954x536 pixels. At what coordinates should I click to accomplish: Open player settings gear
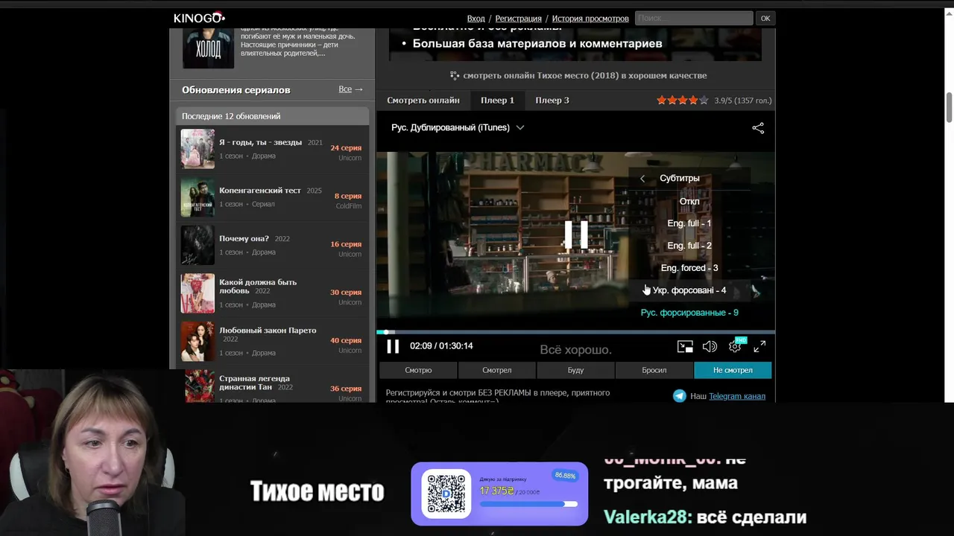(x=735, y=346)
